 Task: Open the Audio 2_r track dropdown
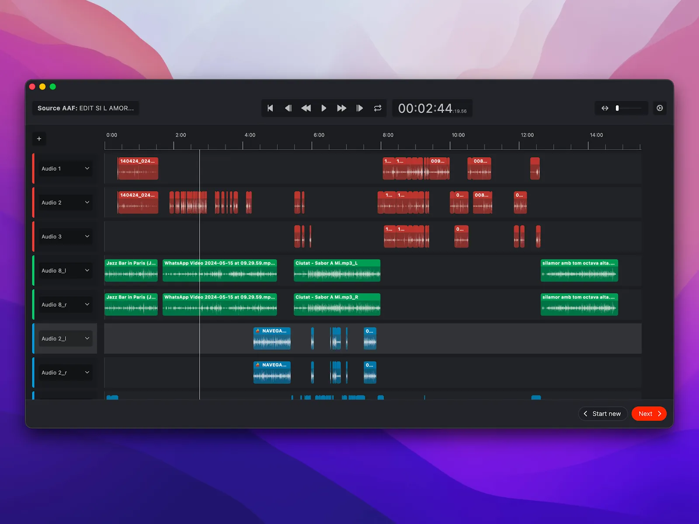(x=87, y=372)
